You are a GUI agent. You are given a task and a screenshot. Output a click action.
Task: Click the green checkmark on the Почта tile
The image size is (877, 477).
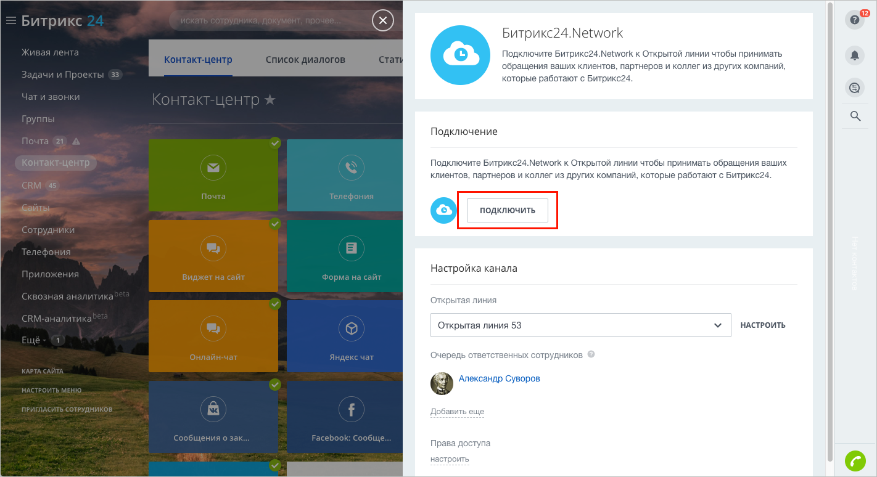[275, 143]
